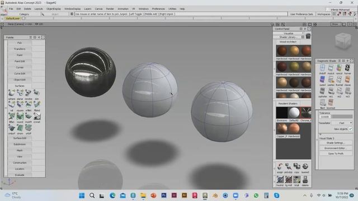
Task: Click the mulcol diagnostic shade icon
Action: [331, 68]
